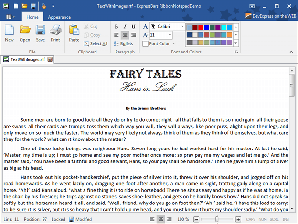Toggle Underline formatting
298x224 pixels.
(134, 26)
